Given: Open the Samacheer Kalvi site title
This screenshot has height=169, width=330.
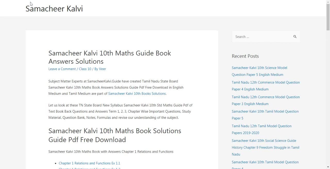Looking at the screenshot, I should (54, 8).
